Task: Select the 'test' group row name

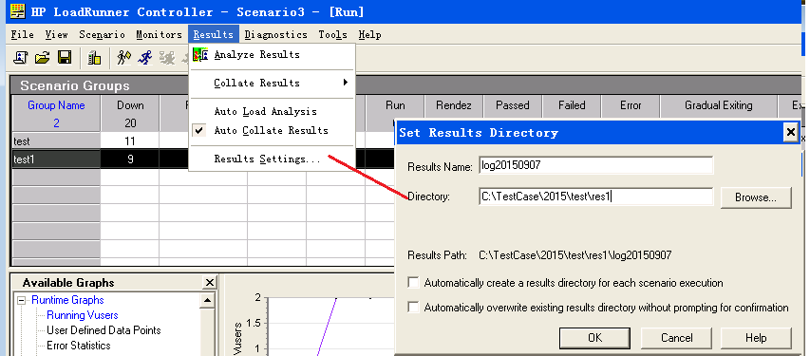Action: pos(56,141)
